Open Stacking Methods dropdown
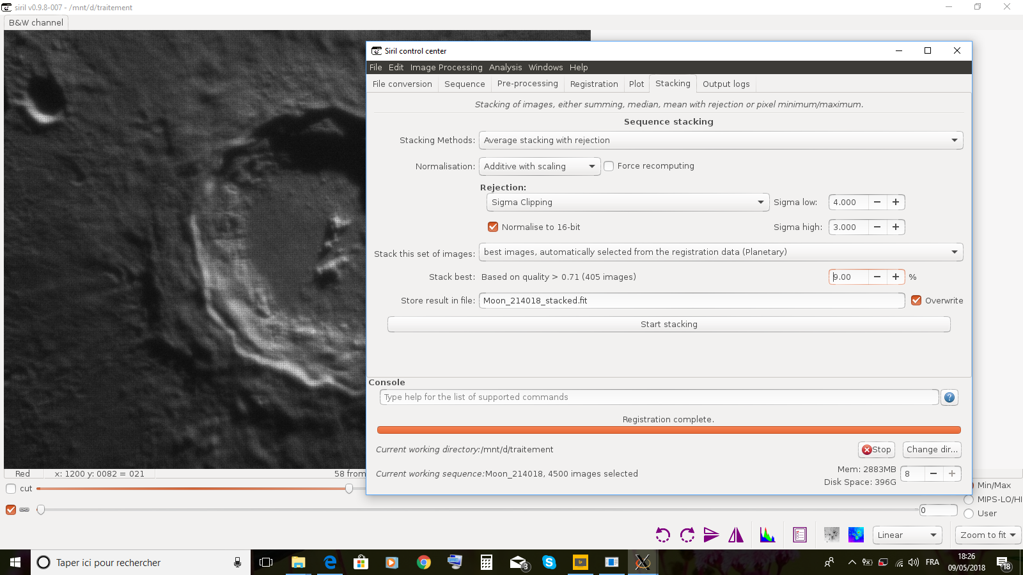 click(721, 141)
